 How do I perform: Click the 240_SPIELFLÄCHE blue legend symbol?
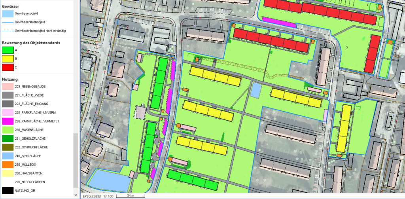[8, 155]
